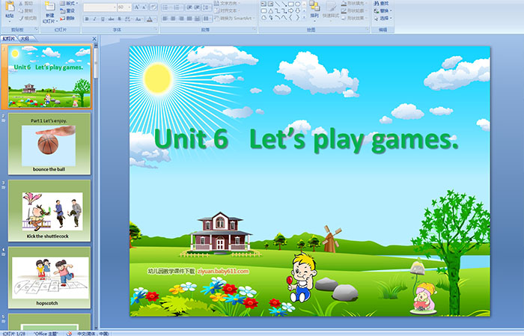The width and height of the screenshot is (524, 336).
Task: Click Delete (删除) slide button
Action: pos(68,18)
